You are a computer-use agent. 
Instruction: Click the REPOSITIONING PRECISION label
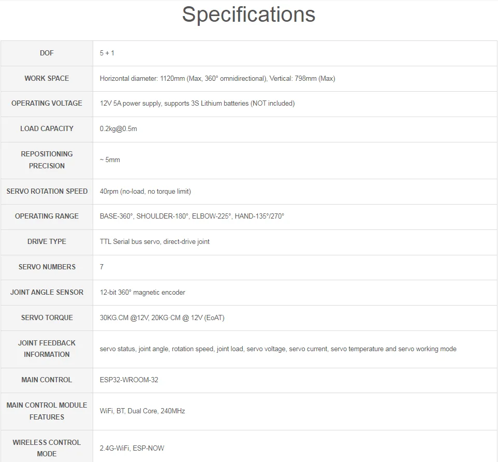point(47,160)
